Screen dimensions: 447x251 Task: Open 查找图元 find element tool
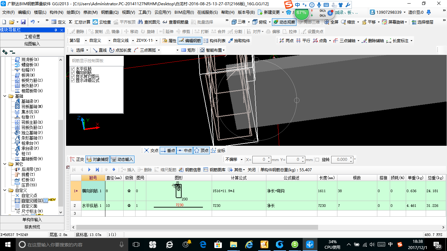[149, 22]
